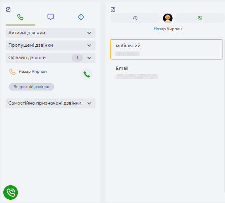Screen dimensions: 225x203
Task: Switch to the alerts diamond tab
Action: pos(81,17)
